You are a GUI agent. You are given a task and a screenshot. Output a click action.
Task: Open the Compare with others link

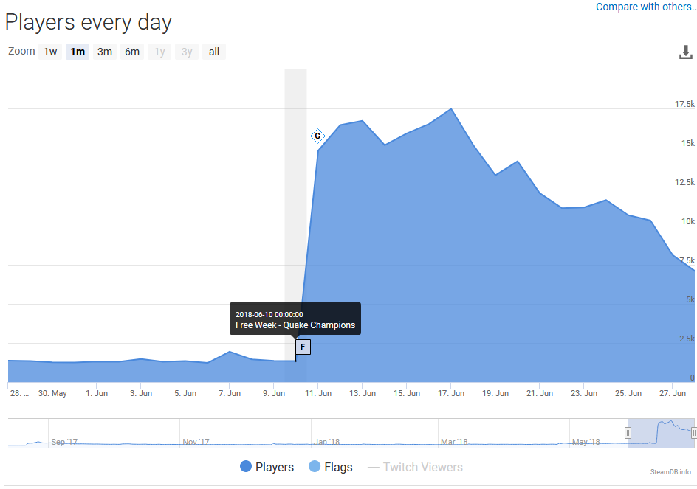pyautogui.click(x=645, y=7)
